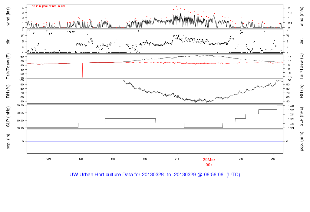Click the 'wind (m/s)' axis title
Image resolution: width=310 pixels, height=212 pixels.
click(301, 16)
